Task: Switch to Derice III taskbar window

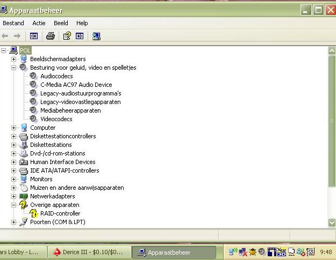Action: pos(89,252)
